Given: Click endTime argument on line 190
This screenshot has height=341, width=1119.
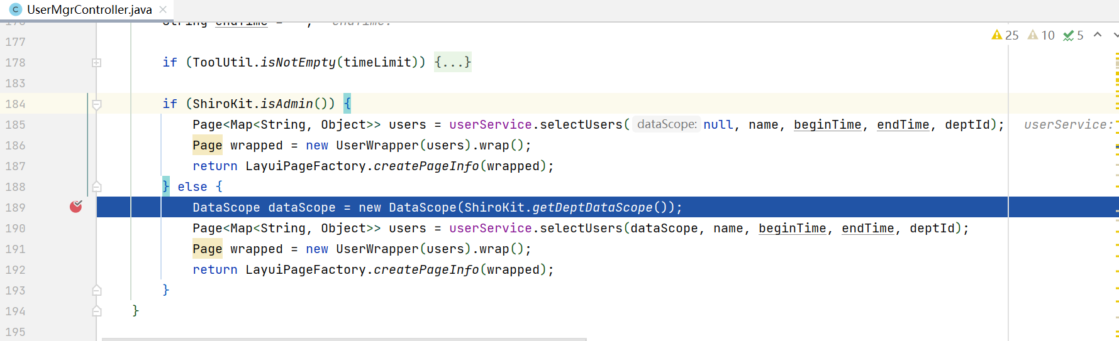Looking at the screenshot, I should [868, 228].
